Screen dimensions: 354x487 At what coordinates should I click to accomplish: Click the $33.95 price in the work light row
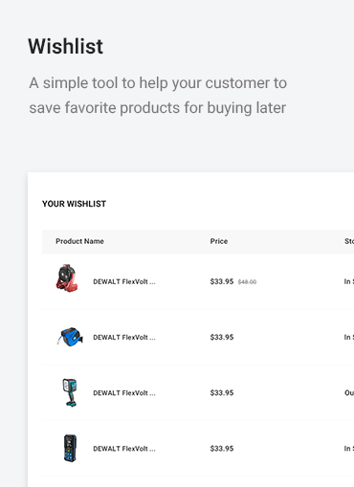pyautogui.click(x=222, y=393)
